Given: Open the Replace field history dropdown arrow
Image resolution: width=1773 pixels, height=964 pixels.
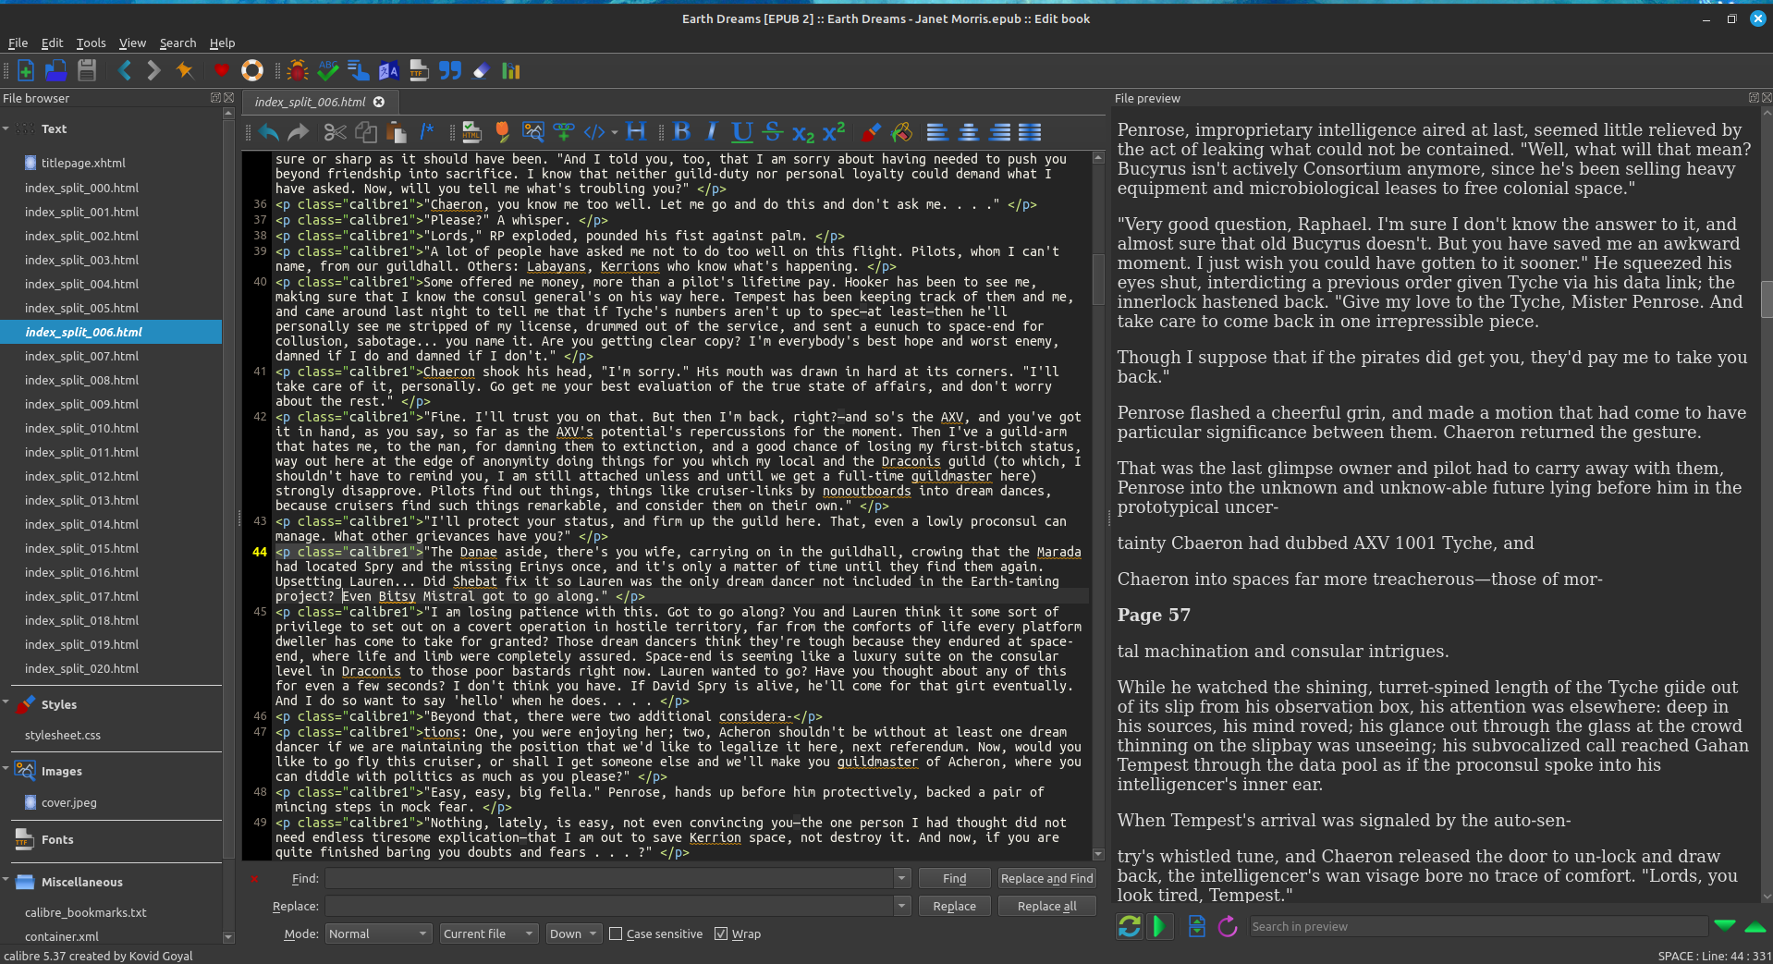Looking at the screenshot, I should 901,906.
